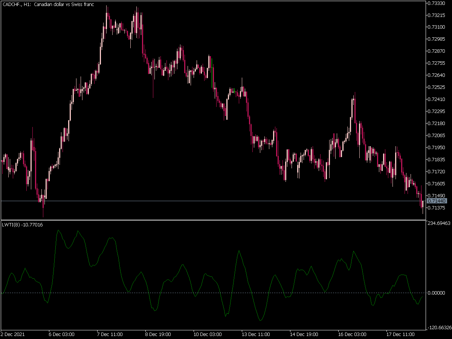Click the 0.72870 price axis value
Screen dimensions: 452x339
pos(437,51)
